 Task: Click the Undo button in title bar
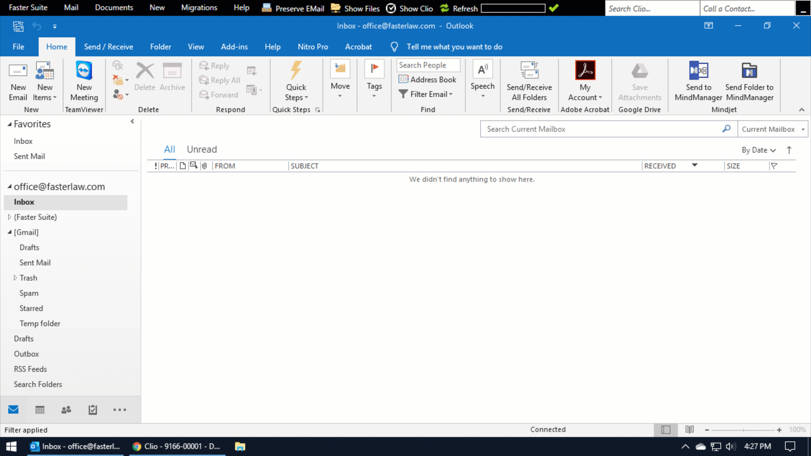[37, 26]
